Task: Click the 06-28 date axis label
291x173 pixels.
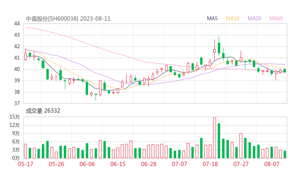Action: click(x=149, y=164)
